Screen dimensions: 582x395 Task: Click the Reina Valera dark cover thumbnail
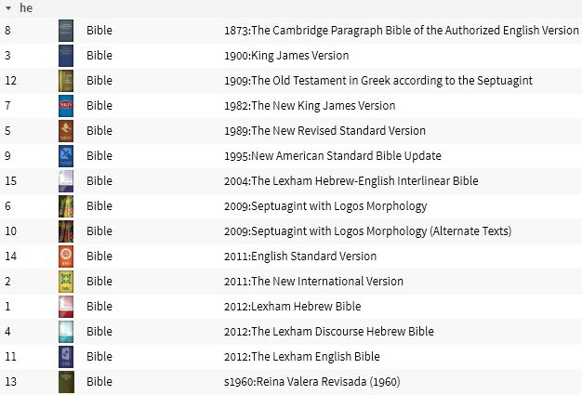click(x=66, y=382)
